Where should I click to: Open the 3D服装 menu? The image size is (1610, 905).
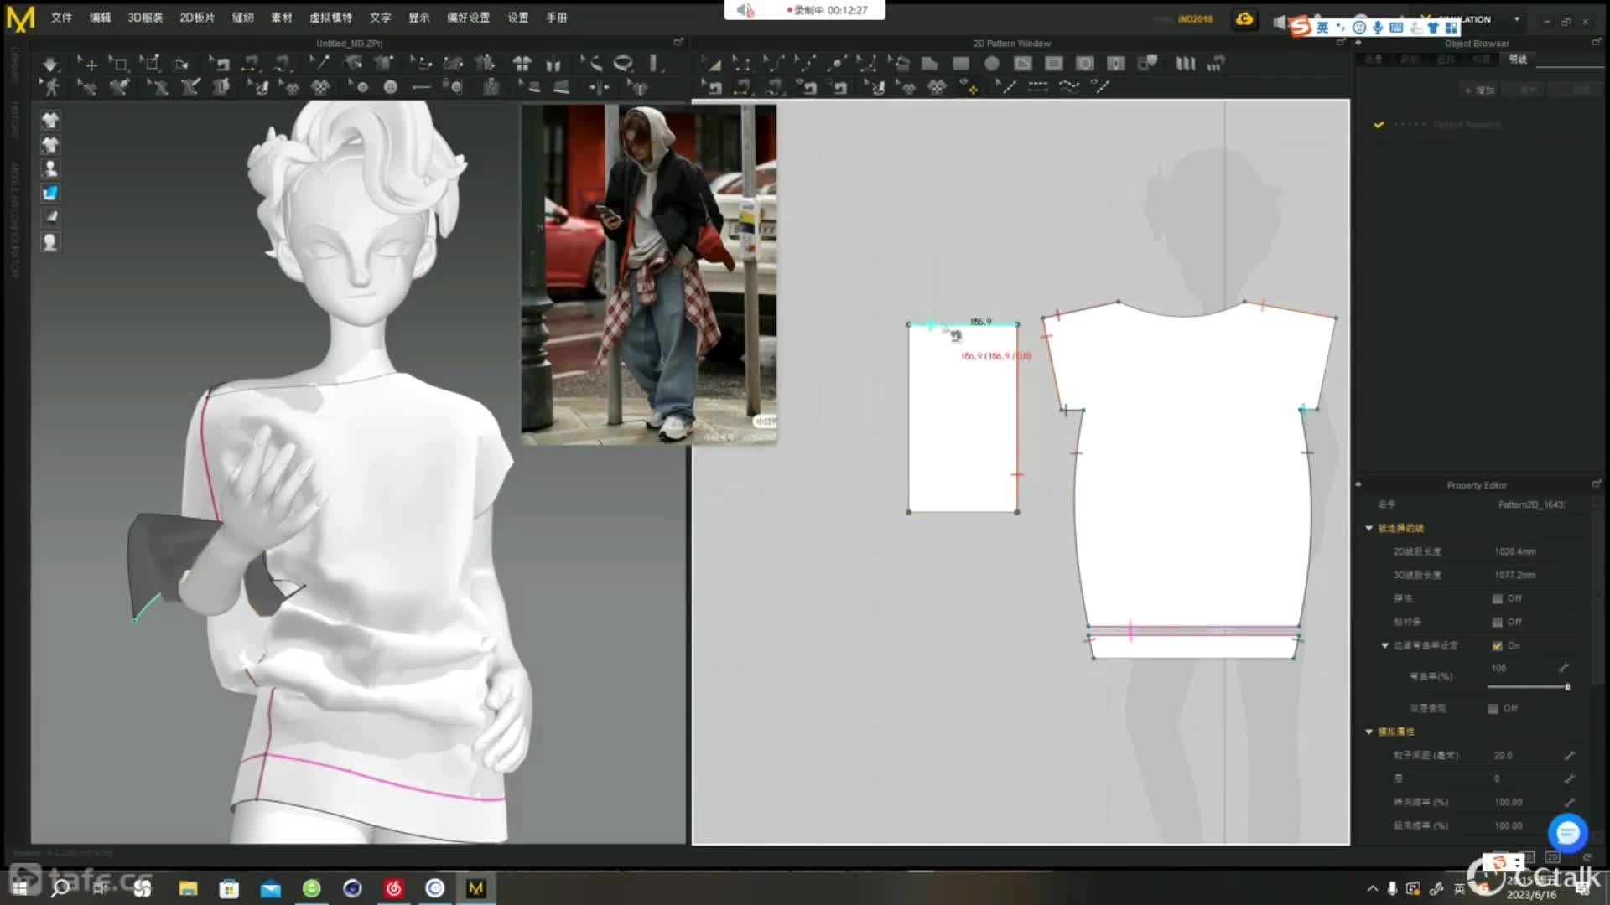coord(145,18)
